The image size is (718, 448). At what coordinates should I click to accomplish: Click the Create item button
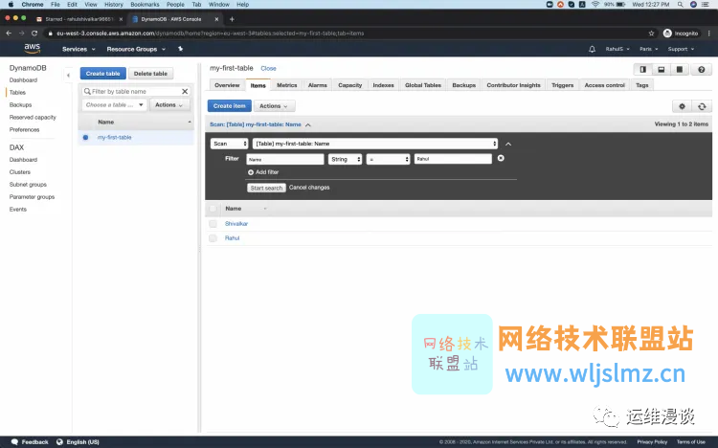click(230, 106)
